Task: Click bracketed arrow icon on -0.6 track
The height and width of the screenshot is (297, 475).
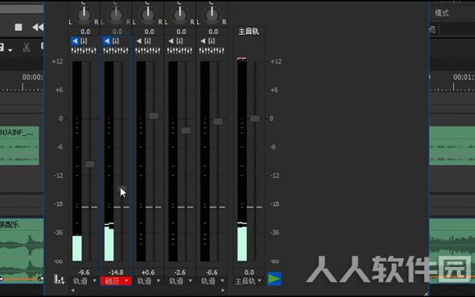Action: coord(211,41)
